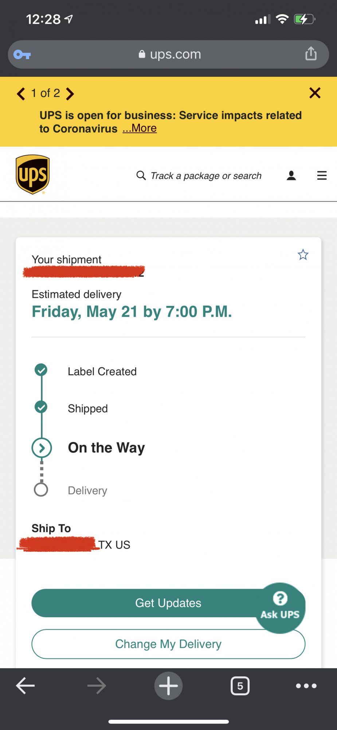The image size is (337, 730).
Task: Close the yellow alert banner
Action: [315, 93]
